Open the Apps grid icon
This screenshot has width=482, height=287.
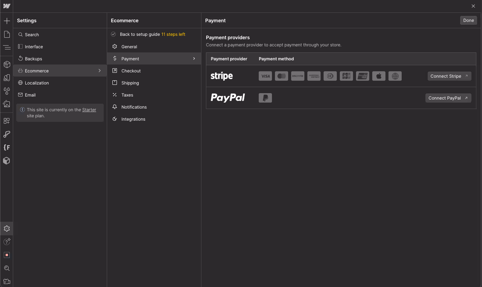[x=6, y=121]
